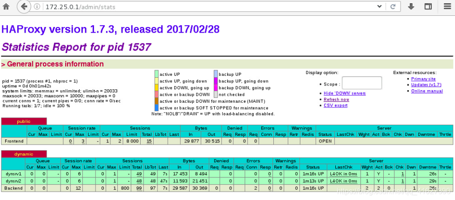Screen dimensions: 455x200
Task: Click the HAProxy version 1.7.3 heading
Action: click(x=110, y=30)
